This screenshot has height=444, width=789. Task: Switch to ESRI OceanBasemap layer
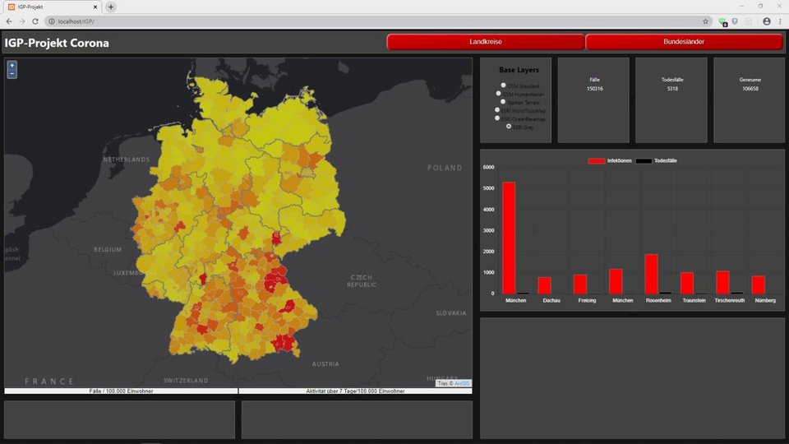coord(498,118)
